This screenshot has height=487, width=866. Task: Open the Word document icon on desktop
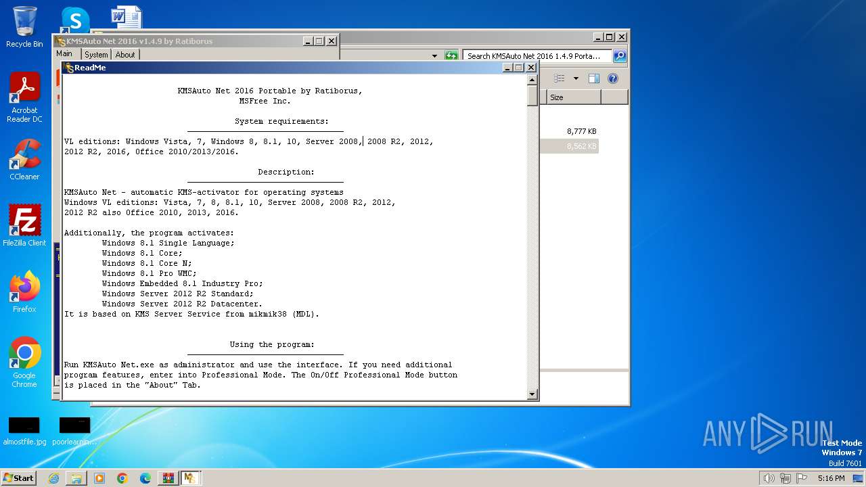pyautogui.click(x=127, y=18)
